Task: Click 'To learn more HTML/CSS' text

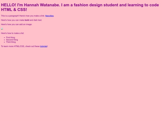Action: (x=13, y=46)
